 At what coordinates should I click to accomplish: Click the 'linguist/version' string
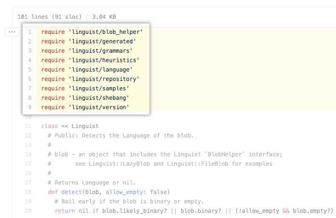click(x=98, y=107)
